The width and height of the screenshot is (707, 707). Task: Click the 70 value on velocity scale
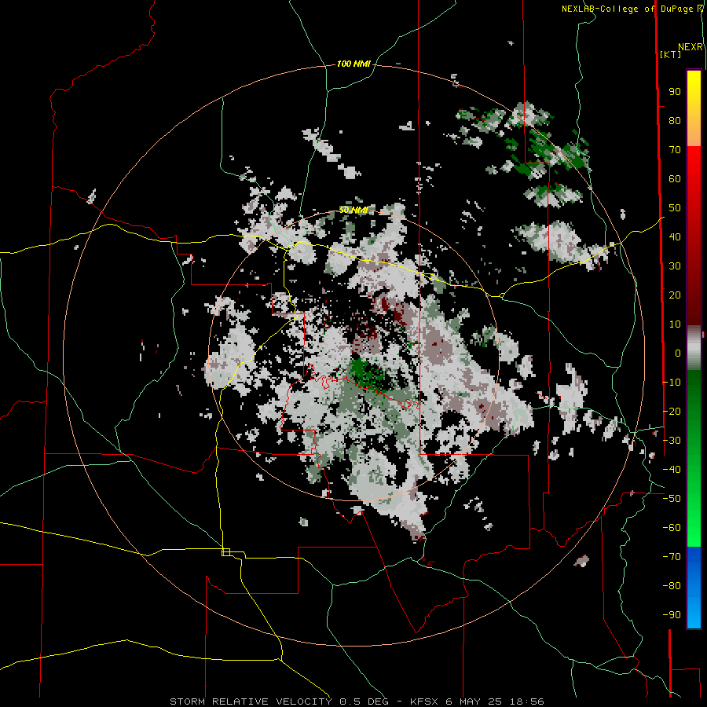pyautogui.click(x=675, y=150)
